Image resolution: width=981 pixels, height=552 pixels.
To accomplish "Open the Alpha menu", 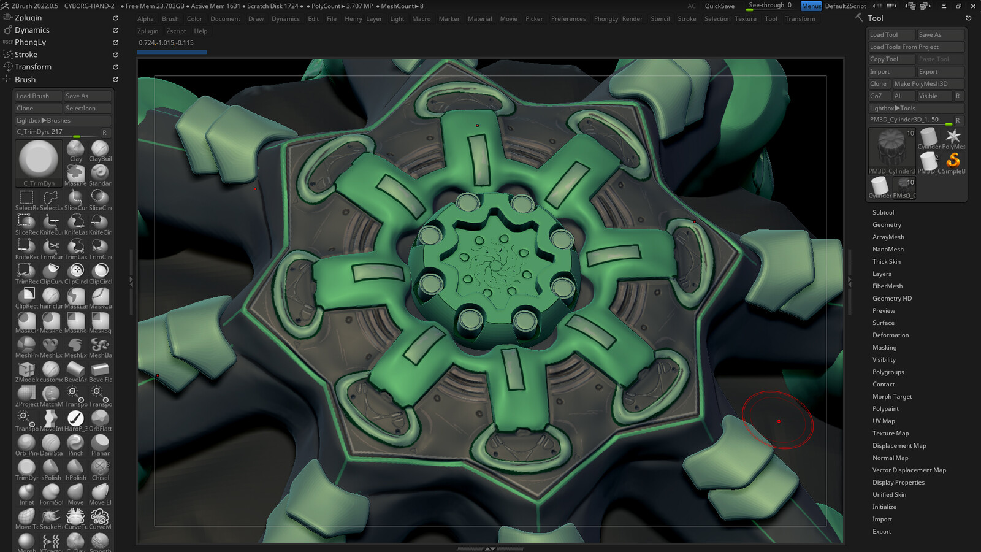I will pyautogui.click(x=145, y=19).
